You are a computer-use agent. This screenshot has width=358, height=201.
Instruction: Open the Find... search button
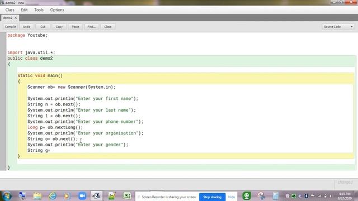click(x=92, y=27)
